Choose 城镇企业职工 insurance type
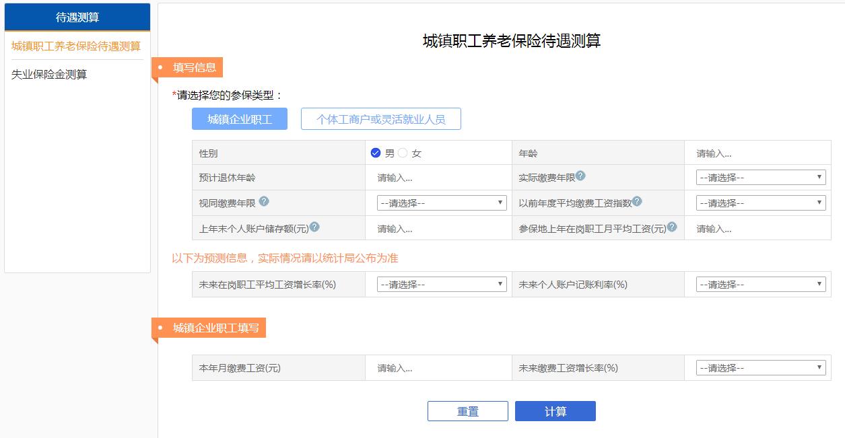Viewport: 845px width, 438px height. (240, 119)
